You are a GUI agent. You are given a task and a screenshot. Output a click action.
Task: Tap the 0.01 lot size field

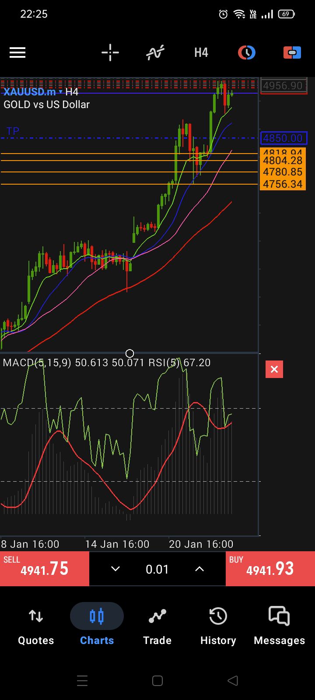tap(157, 569)
